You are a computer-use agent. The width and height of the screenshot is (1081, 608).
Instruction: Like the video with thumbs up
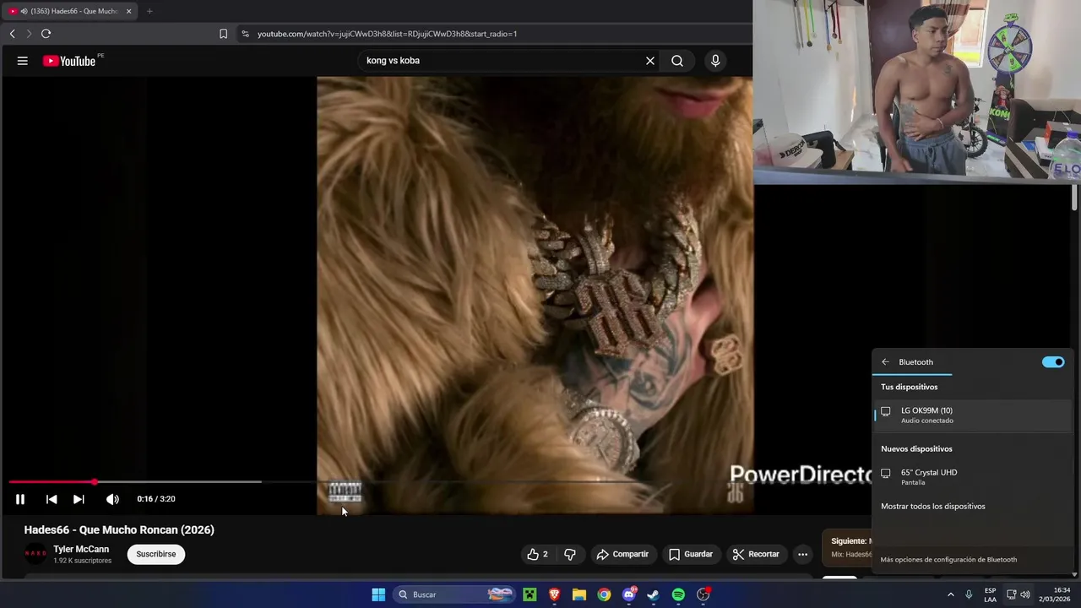point(538,554)
